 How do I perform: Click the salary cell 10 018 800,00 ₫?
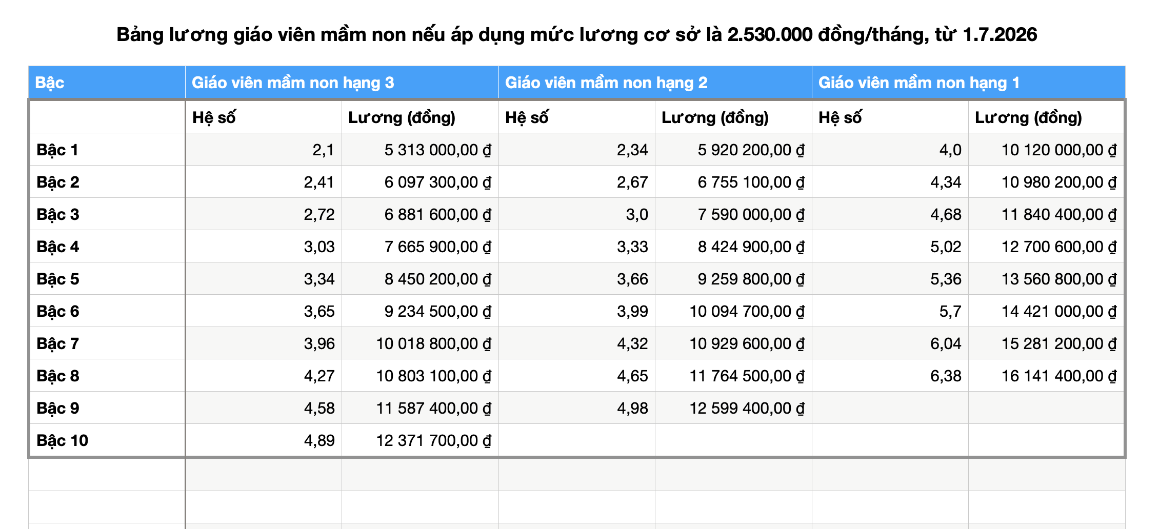[x=420, y=343]
